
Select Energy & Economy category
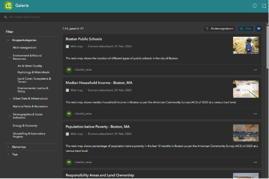tap(25, 126)
